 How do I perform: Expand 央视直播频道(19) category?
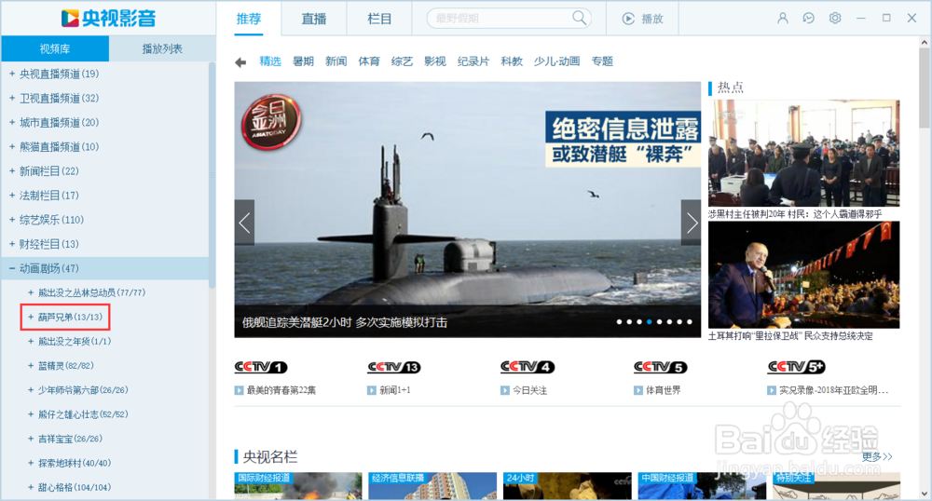12,74
